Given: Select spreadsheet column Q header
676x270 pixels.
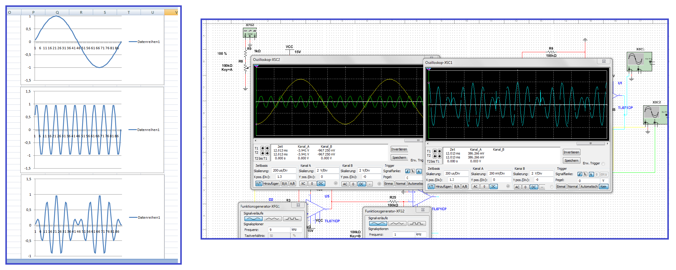Looking at the screenshot, I should [57, 13].
